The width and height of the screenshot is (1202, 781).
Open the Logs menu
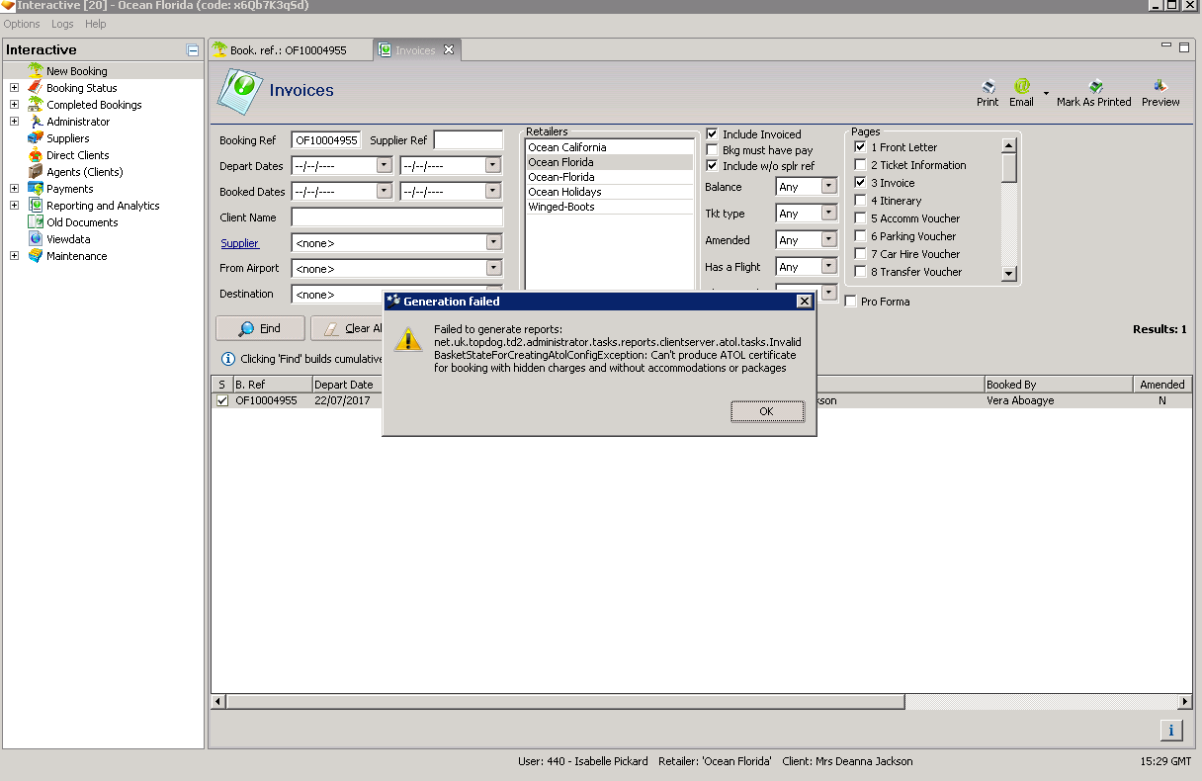pyautogui.click(x=62, y=24)
